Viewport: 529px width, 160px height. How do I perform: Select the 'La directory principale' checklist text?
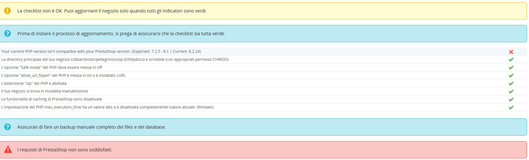115,60
